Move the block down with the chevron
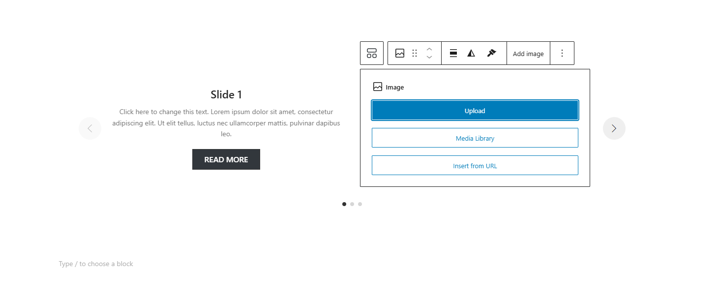Screen dimensions: 719x301 tap(429, 57)
